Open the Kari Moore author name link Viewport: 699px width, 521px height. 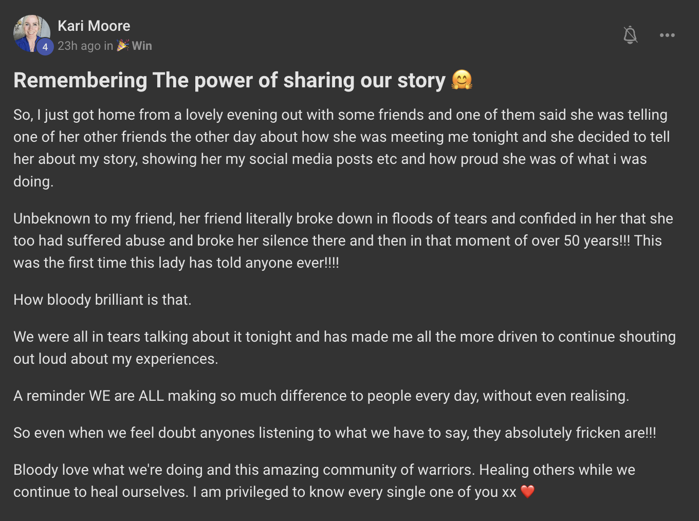(x=94, y=26)
